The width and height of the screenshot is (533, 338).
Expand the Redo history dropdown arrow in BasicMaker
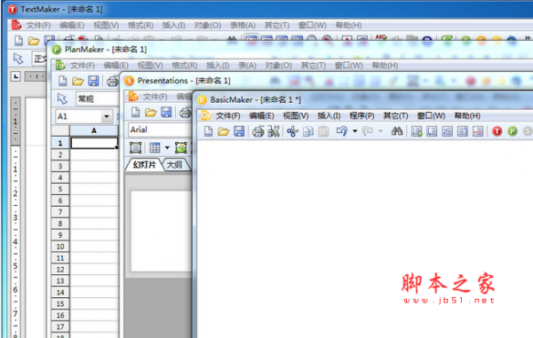pos(381,131)
